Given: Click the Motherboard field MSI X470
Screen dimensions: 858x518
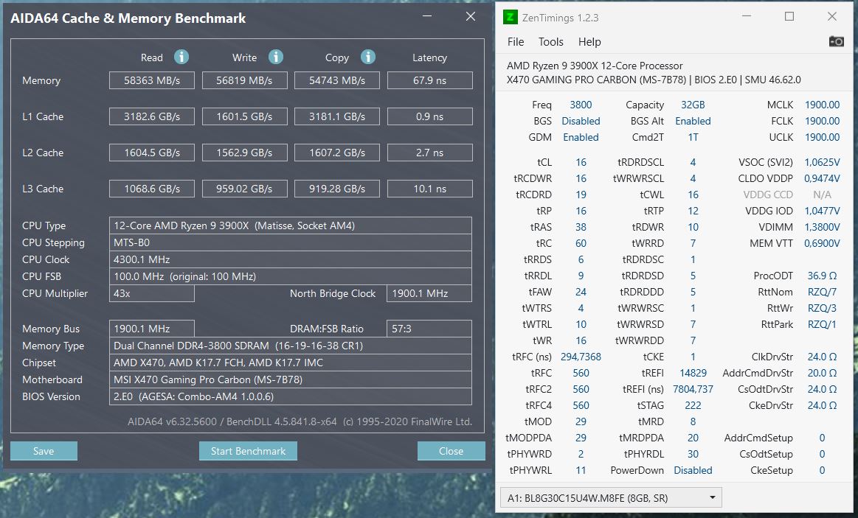Looking at the screenshot, I should (291, 379).
